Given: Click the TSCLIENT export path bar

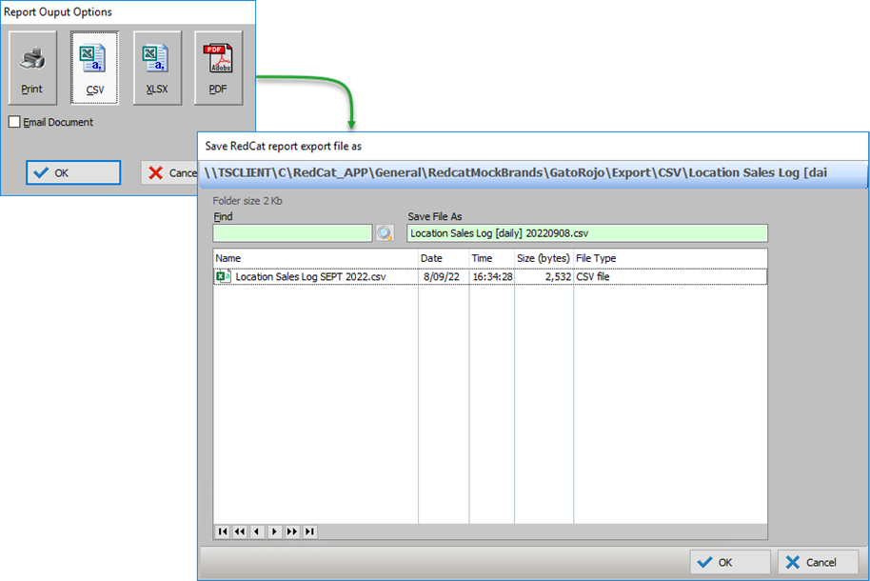Looking at the screenshot, I should pos(533,173).
